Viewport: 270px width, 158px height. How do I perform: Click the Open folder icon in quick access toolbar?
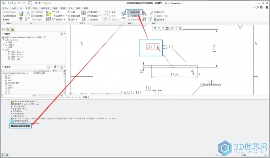click(x=11, y=3)
